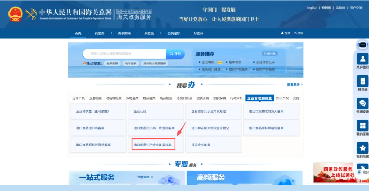
Task: Open the 好差评 navigation item
Action: (x=199, y=33)
